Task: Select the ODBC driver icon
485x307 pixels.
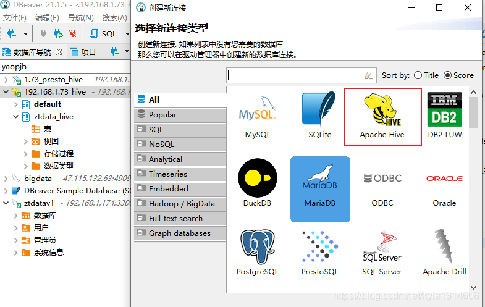Action: [382, 178]
